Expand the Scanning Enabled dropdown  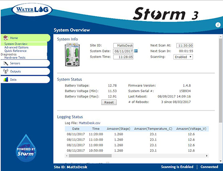(x=183, y=57)
